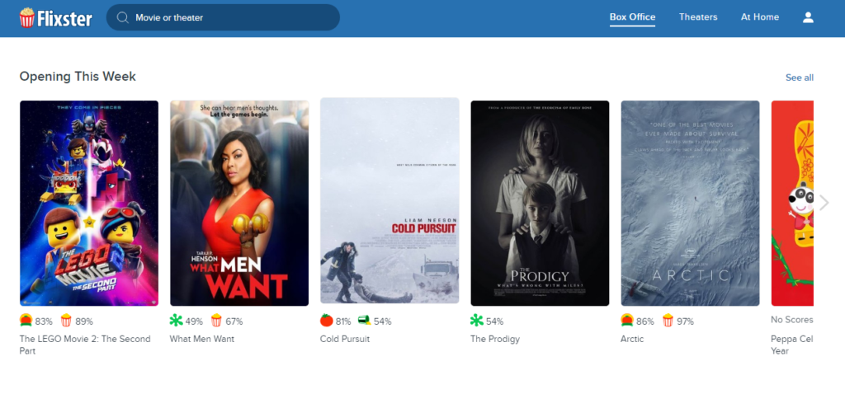Click the 49% What Men Want score
The image size is (845, 394).
tap(194, 321)
